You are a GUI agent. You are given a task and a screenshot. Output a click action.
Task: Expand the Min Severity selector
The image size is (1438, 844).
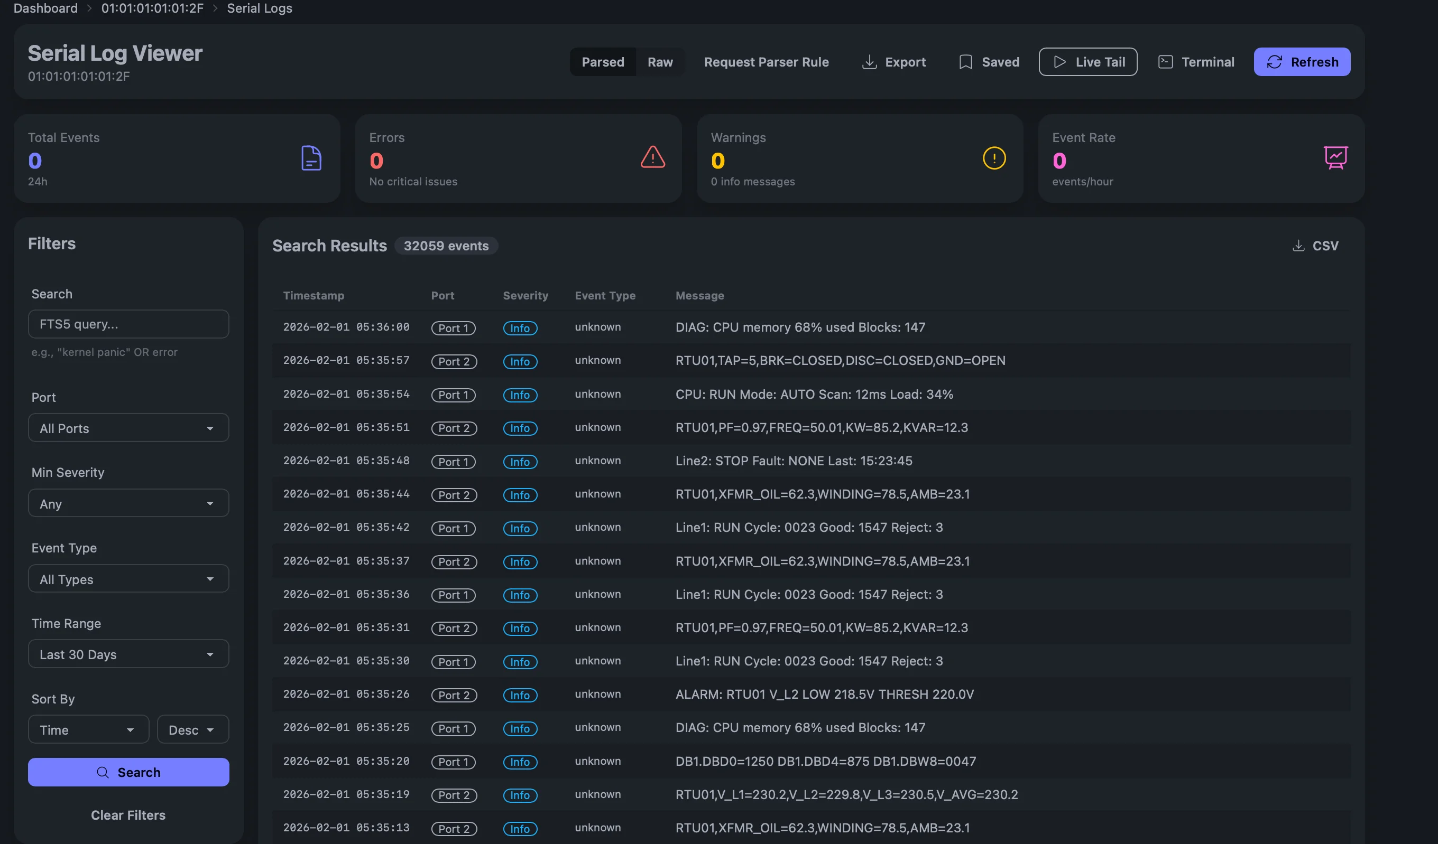tap(128, 503)
